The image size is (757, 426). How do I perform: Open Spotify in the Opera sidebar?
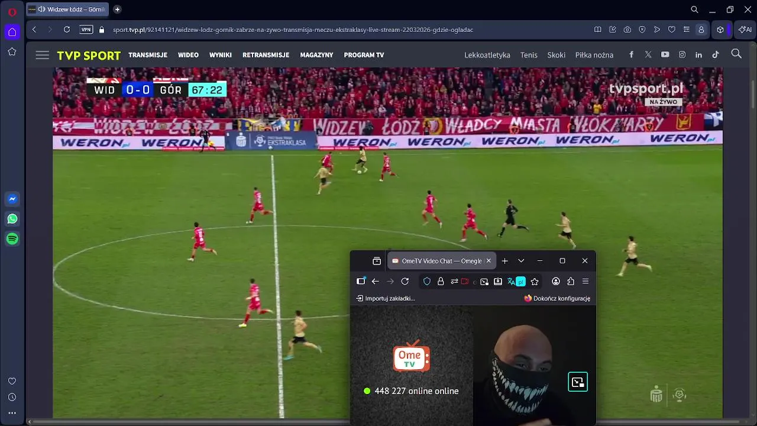[12, 238]
